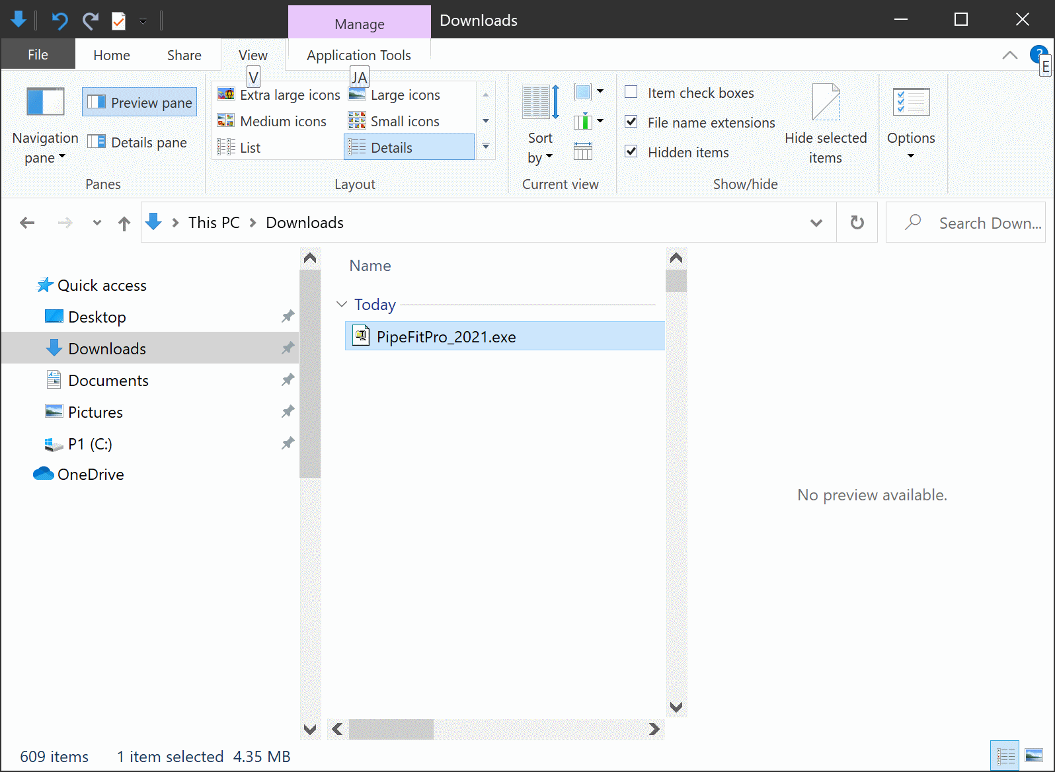Expand chevron after This PC in path
The width and height of the screenshot is (1055, 772).
253,223
